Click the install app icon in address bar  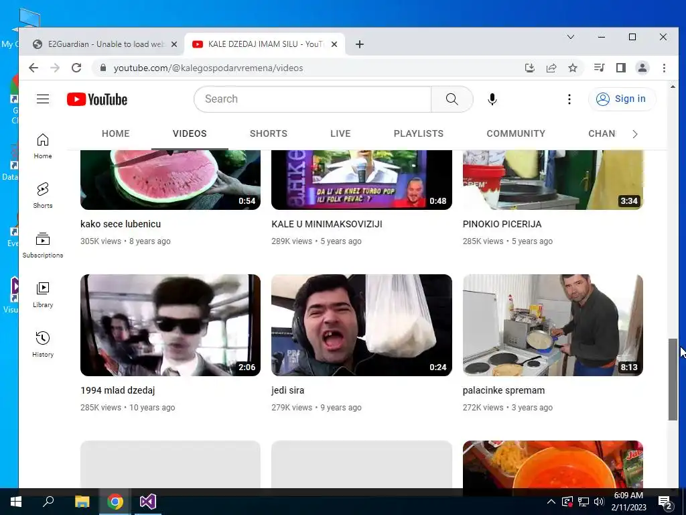tap(530, 68)
